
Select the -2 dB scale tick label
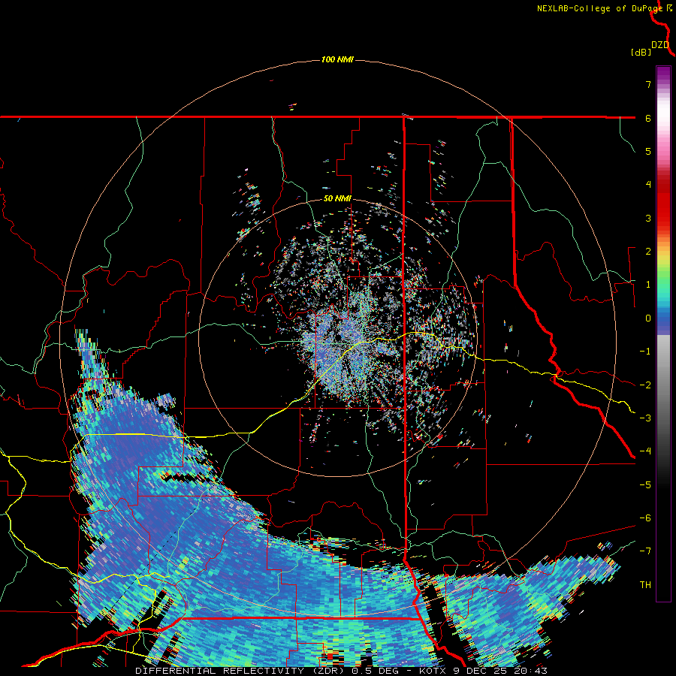[645, 385]
